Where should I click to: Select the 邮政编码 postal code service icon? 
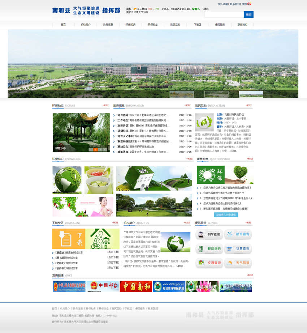(209, 249)
